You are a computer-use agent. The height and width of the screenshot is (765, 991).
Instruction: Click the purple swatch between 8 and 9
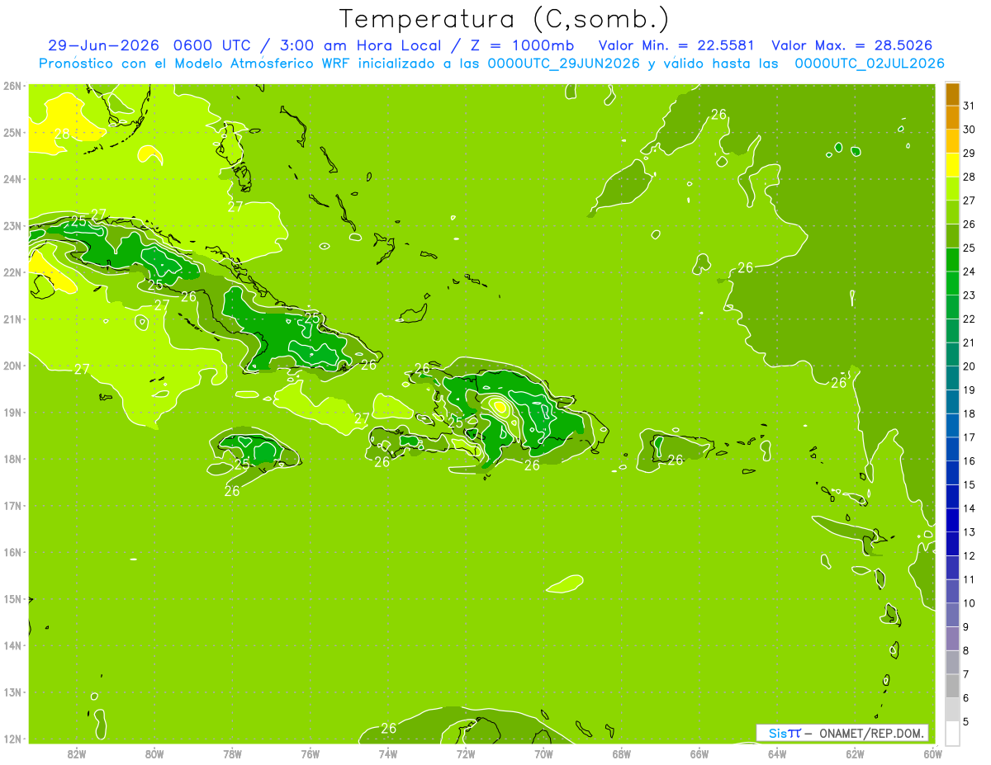pyautogui.click(x=952, y=639)
